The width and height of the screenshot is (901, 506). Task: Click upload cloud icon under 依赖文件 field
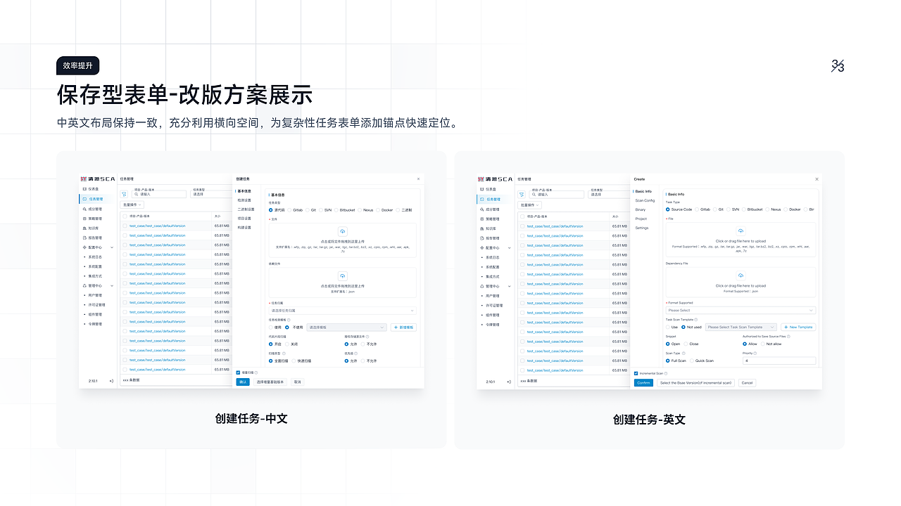pyautogui.click(x=343, y=276)
